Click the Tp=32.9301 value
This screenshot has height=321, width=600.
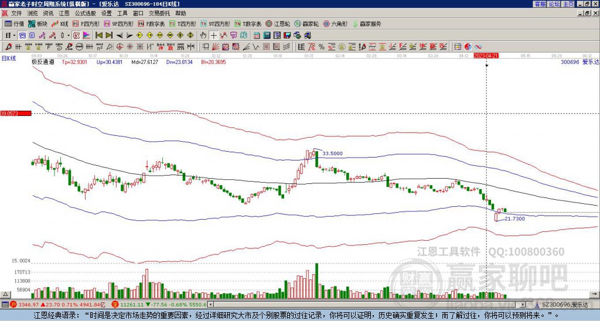[x=74, y=62]
